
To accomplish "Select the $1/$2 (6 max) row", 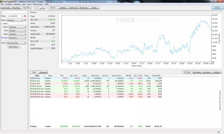I will coord(96,81).
